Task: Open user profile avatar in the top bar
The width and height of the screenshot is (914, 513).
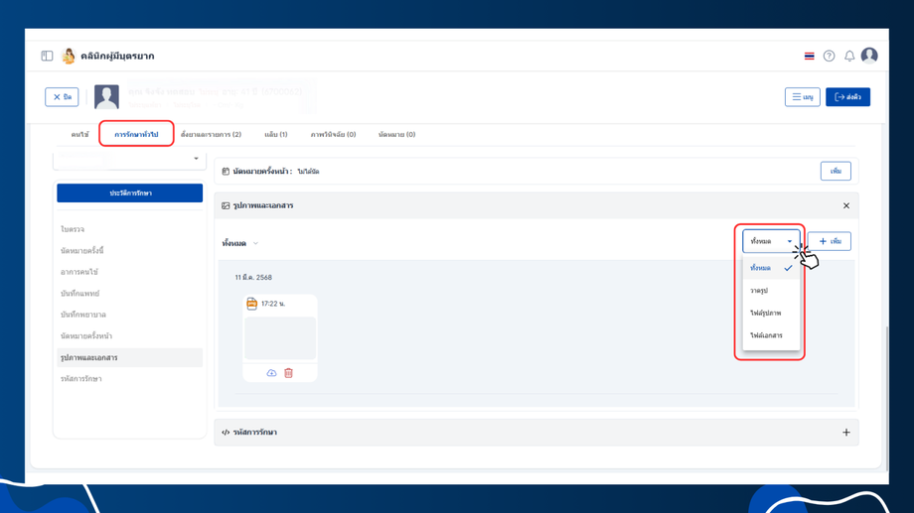Action: click(x=869, y=56)
